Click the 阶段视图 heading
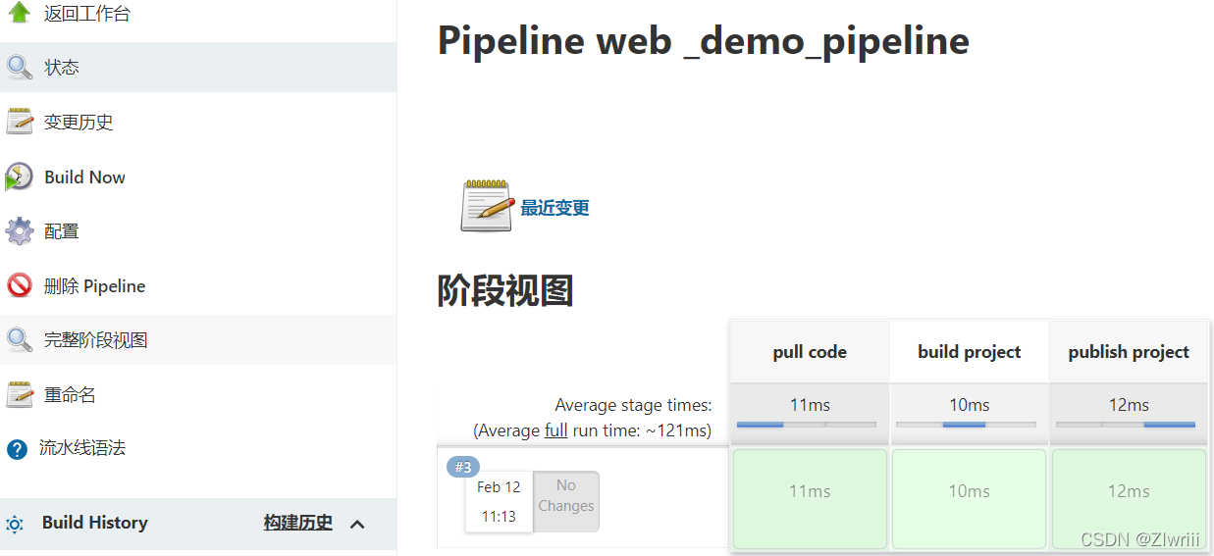The height and width of the screenshot is (556, 1214). click(x=504, y=290)
